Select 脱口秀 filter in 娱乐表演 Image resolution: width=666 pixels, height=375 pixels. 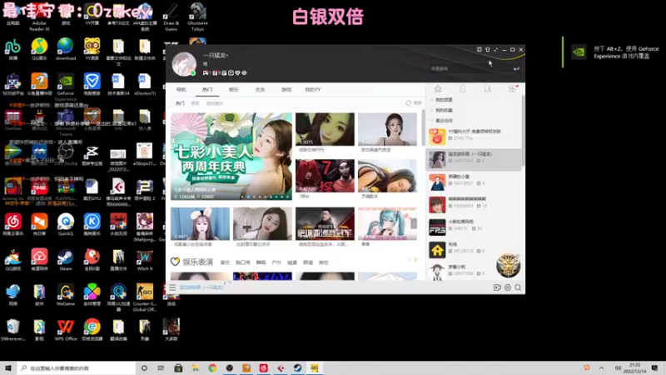pyautogui.click(x=243, y=262)
